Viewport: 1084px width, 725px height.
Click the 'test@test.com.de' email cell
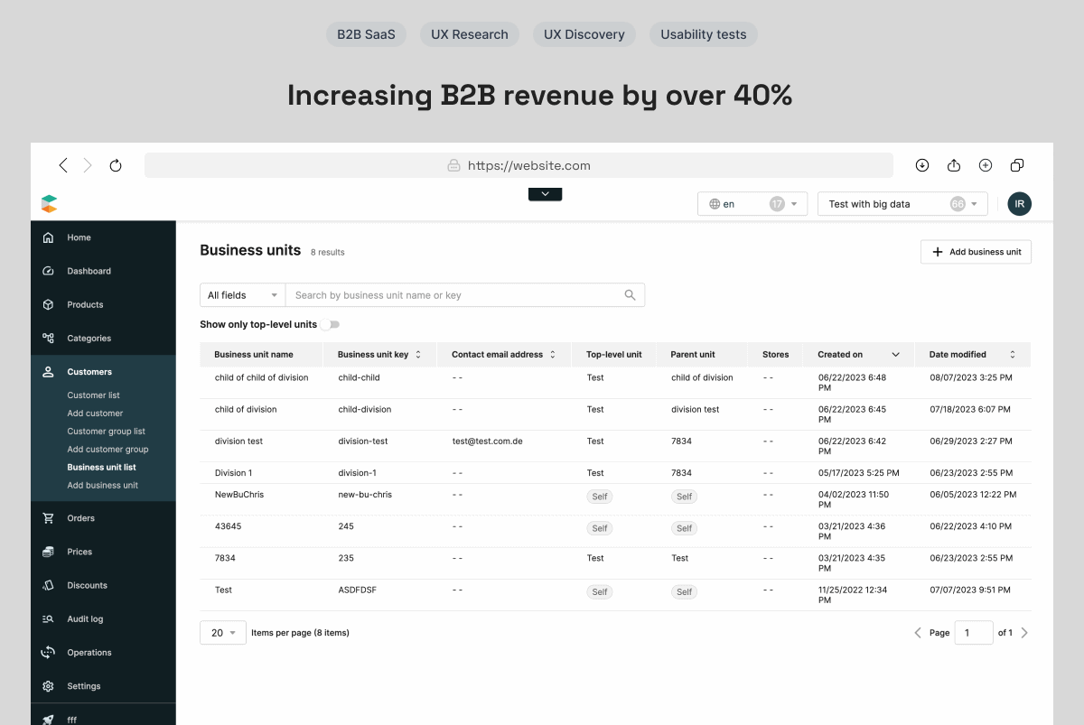[488, 442]
